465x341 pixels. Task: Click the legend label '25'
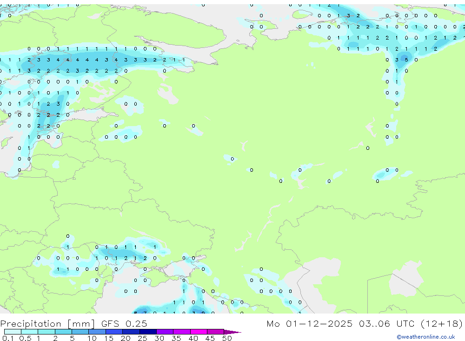(142, 338)
